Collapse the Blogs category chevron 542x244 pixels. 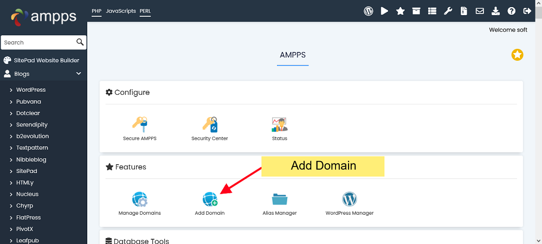point(79,74)
